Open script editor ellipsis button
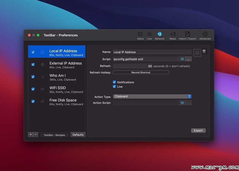The height and width of the screenshot is (171, 239). coord(189,59)
